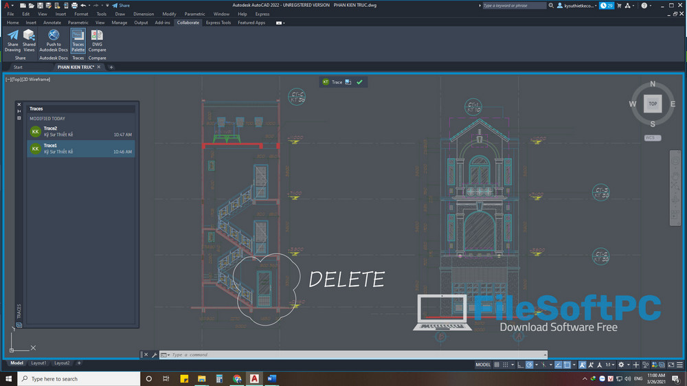Open the Draw menu
Image resolution: width=687 pixels, height=386 pixels.
coord(120,14)
